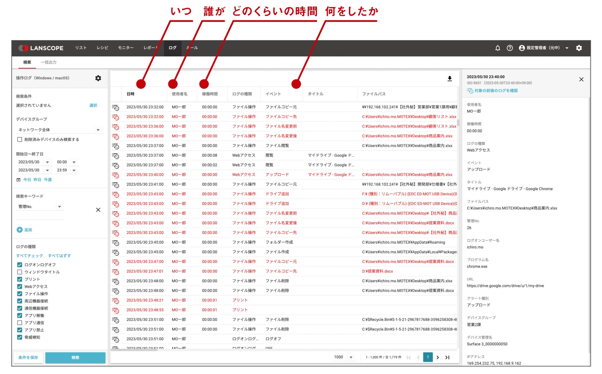Image resolution: width=602 pixels, height=374 pixels.
Task: Expand ネットワーク全体 device group dropdown
Action: pyautogui.click(x=98, y=130)
